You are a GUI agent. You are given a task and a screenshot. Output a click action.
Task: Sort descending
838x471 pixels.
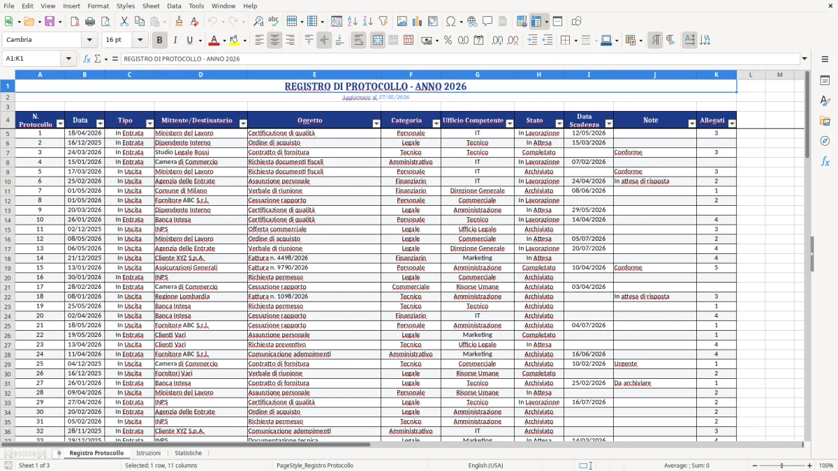[x=367, y=22]
